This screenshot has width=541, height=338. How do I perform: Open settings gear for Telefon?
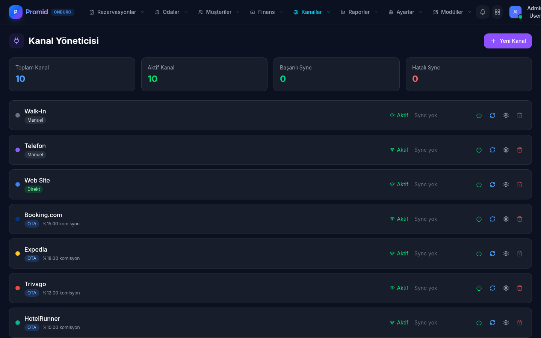[x=506, y=150]
